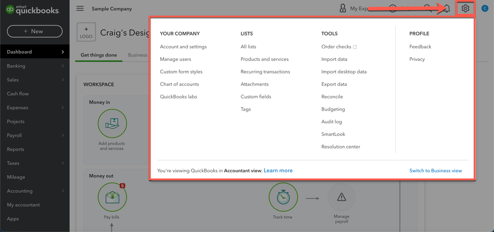Click Sample Company name
Screen dimensions: 494x232
click(112, 9)
